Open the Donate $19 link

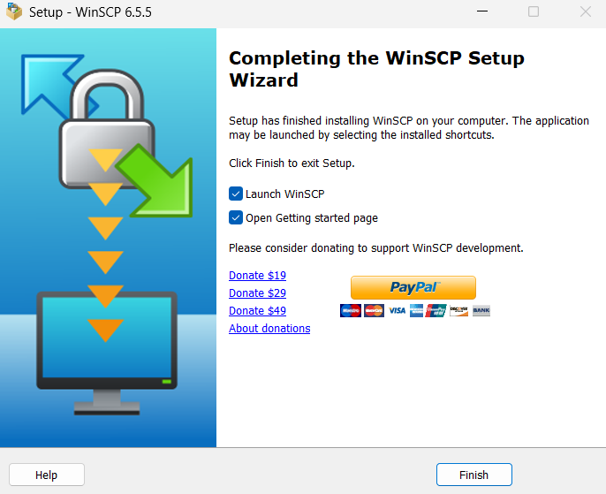(x=257, y=275)
